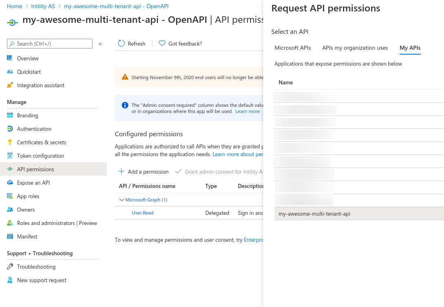Click the search magnifier icon
Screen dimensions: 444x307
[x=12, y=44]
